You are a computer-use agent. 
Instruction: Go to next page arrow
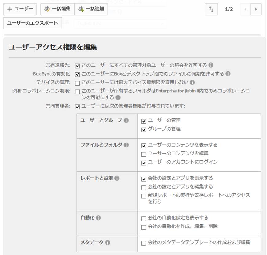(x=256, y=9)
